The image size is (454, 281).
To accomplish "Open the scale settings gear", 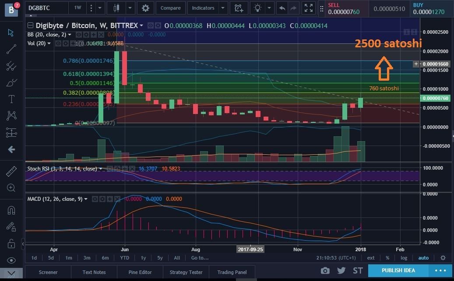I will 443,258.
